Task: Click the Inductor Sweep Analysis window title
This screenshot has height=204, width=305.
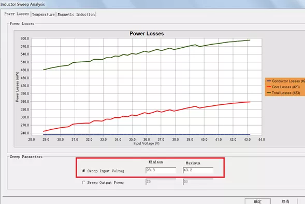Action: pyautogui.click(x=23, y=4)
